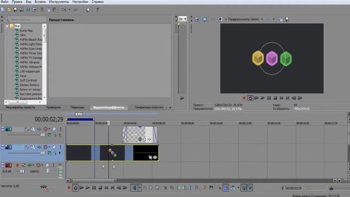
Task: Switch to Переходы tab
Action: [x=77, y=107]
